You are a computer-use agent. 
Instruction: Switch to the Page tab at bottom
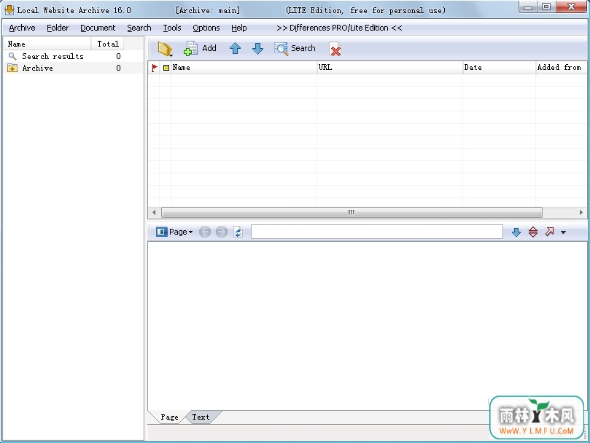[x=169, y=417]
